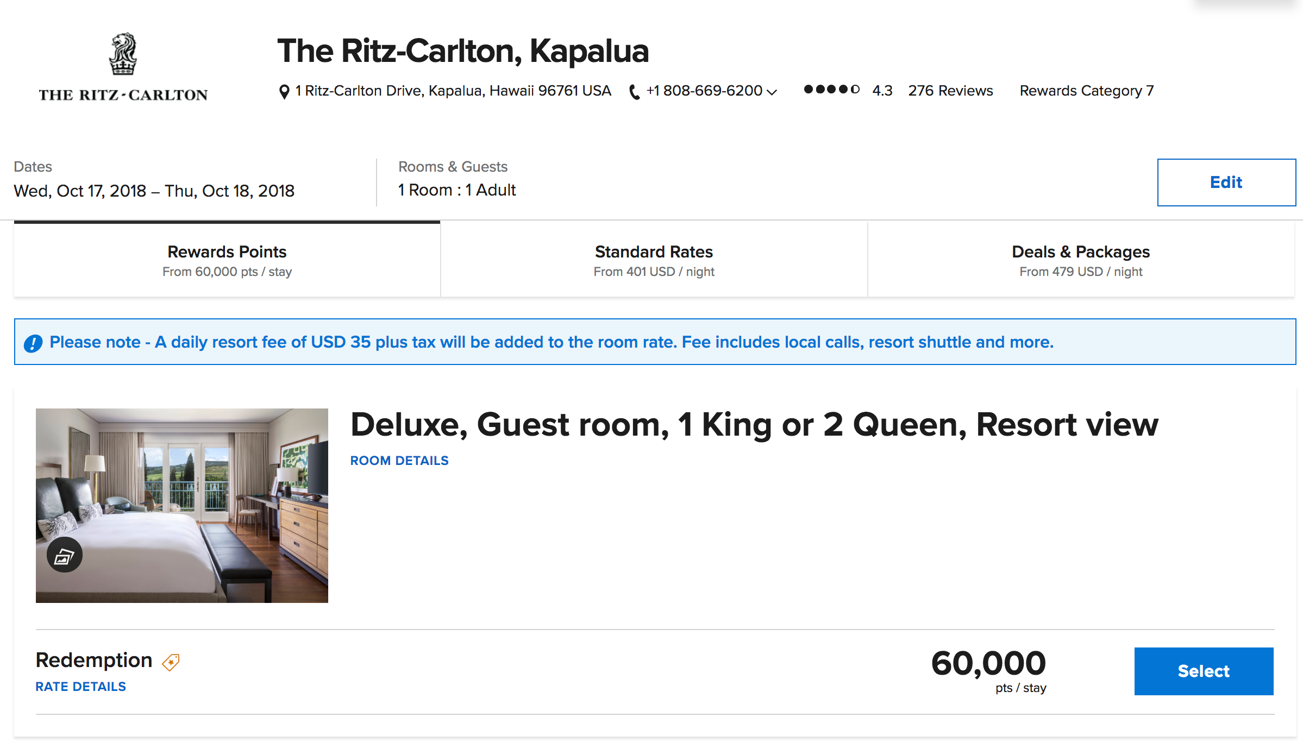Switch to the Standard Rates tab
The height and width of the screenshot is (742, 1303).
tap(654, 260)
